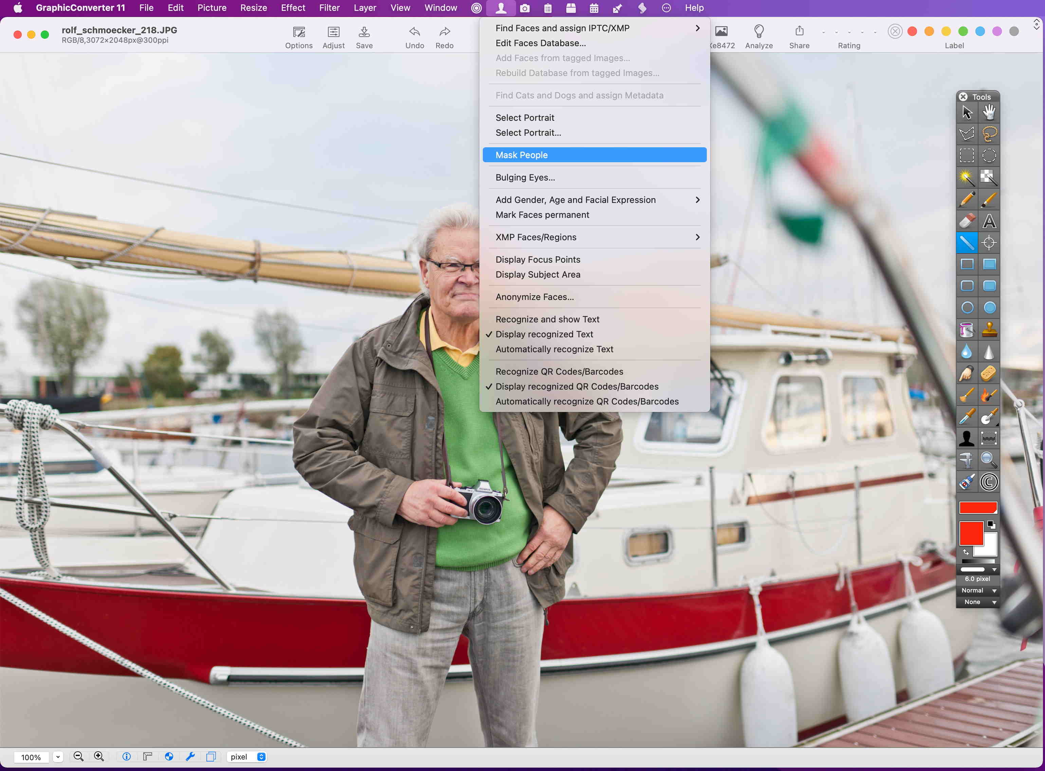Click the Share toolbar button

tap(800, 37)
